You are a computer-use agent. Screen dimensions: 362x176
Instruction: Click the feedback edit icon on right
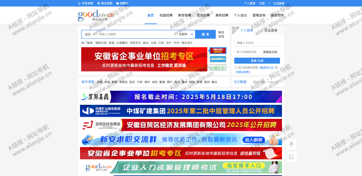click(x=291, y=156)
